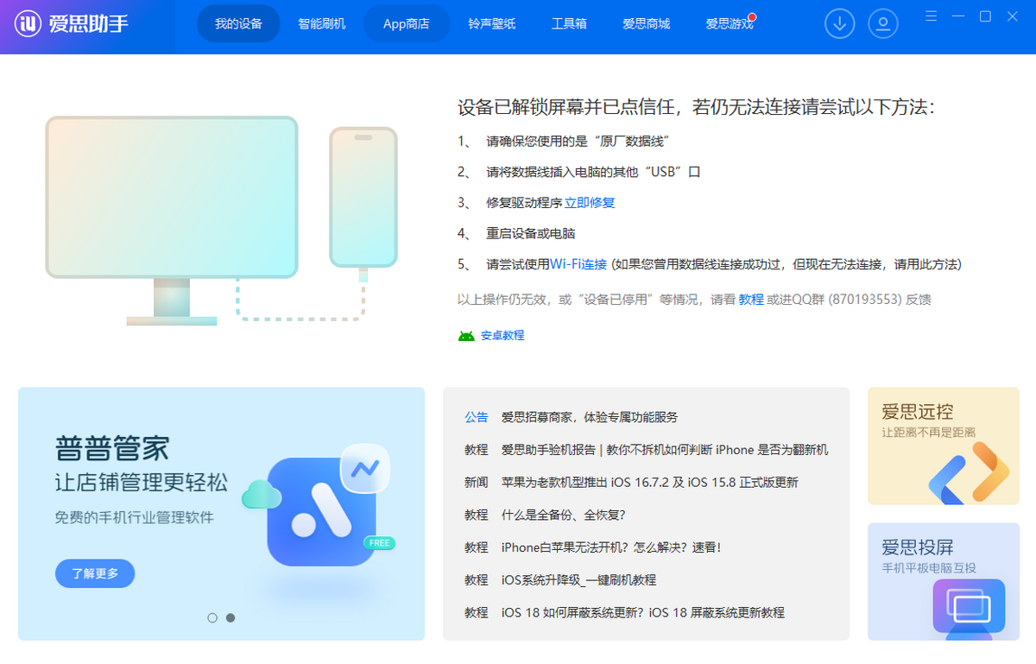The width and height of the screenshot is (1036, 664).
Task: Open the 爱思游戏 tab
Action: [730, 24]
